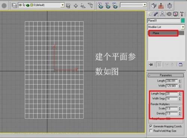Click the round gray button at top left
This screenshot has width=187, height=138.
[x=4, y=6]
